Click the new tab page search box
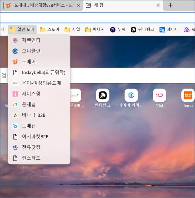 (132, 75)
